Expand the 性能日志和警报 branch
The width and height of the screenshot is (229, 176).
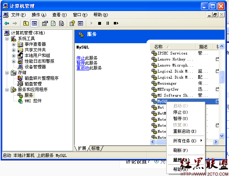(x=13, y=61)
